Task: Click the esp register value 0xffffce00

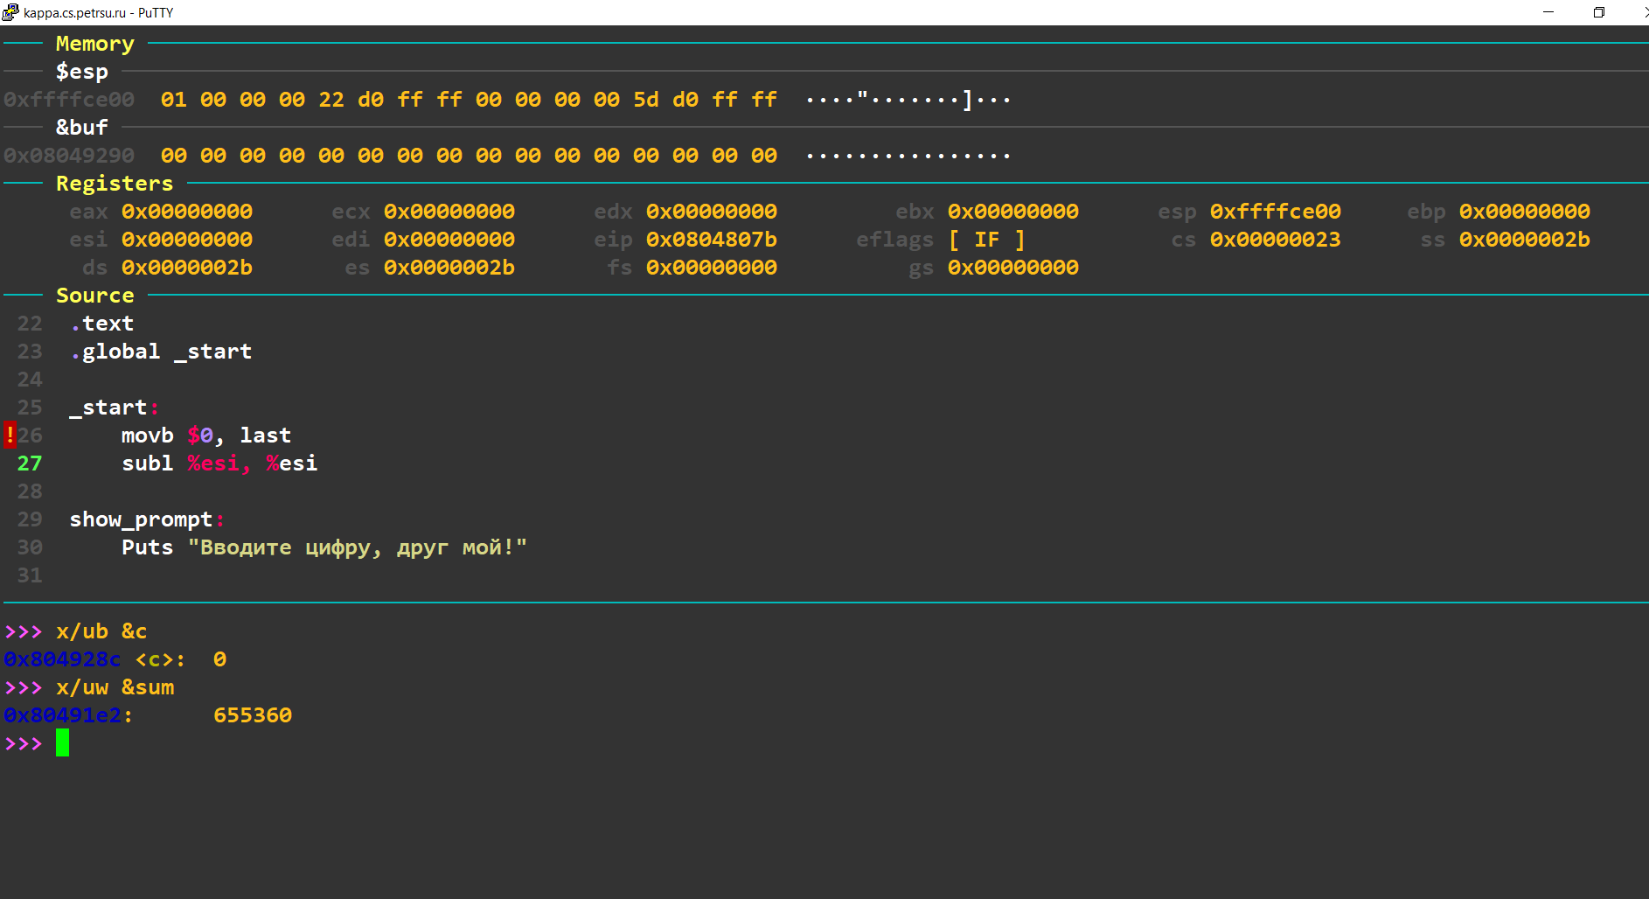Action: tap(1275, 212)
